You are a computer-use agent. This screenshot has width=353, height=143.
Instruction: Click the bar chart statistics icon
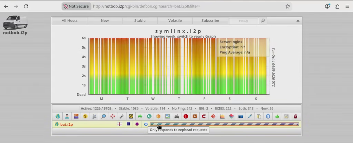[x=222, y=116]
